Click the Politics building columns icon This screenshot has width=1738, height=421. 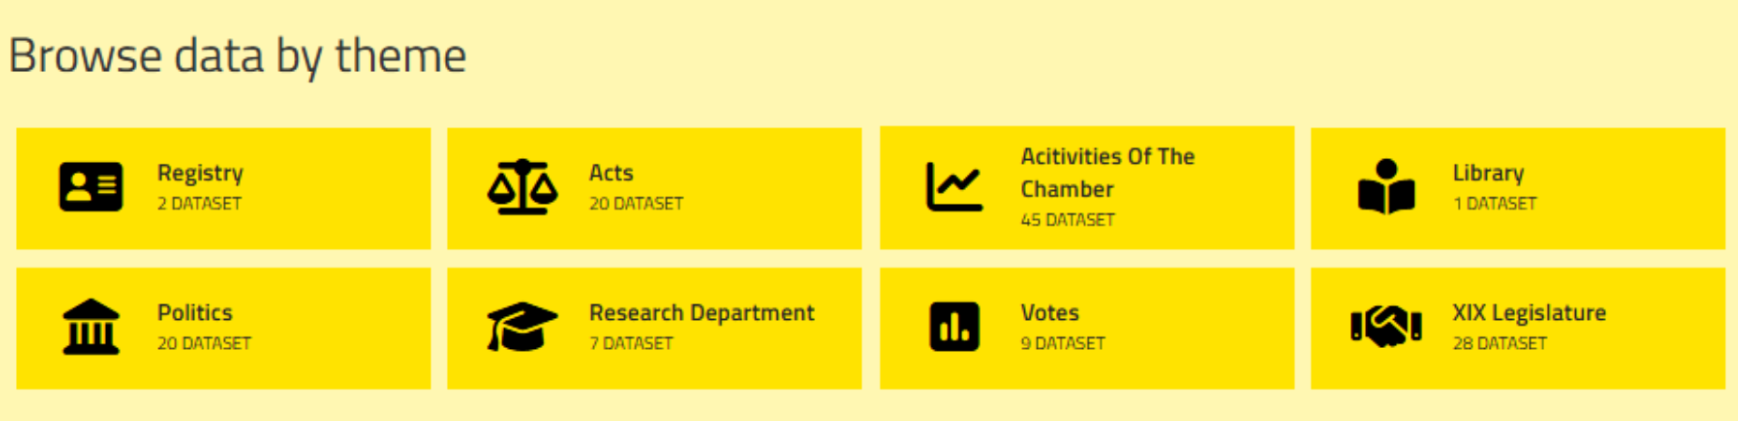click(x=91, y=327)
